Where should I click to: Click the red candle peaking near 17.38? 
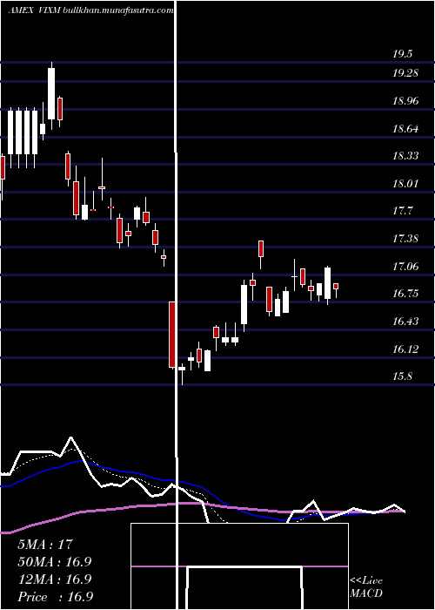click(261, 248)
